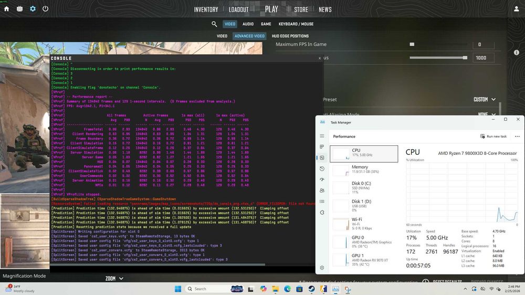Click the info icon beside the FPS setting
525x295 pixels.
[x=516, y=52]
